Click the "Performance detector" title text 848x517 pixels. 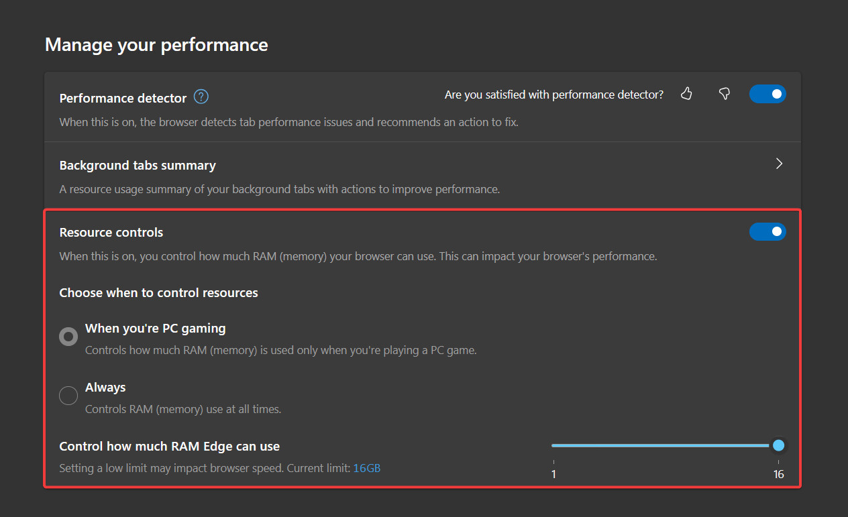[123, 99]
